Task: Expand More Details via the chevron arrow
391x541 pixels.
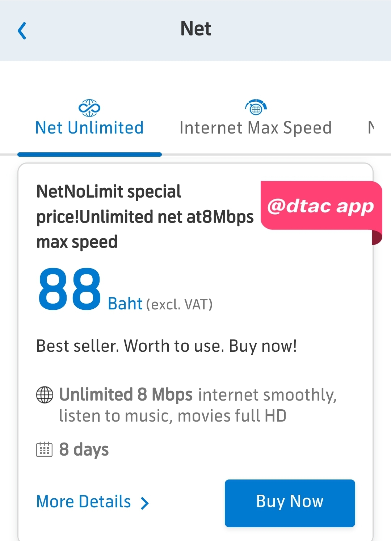Action: click(x=145, y=503)
